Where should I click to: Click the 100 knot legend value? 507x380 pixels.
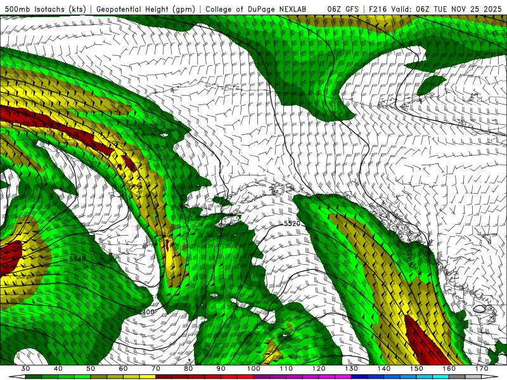tap(253, 369)
